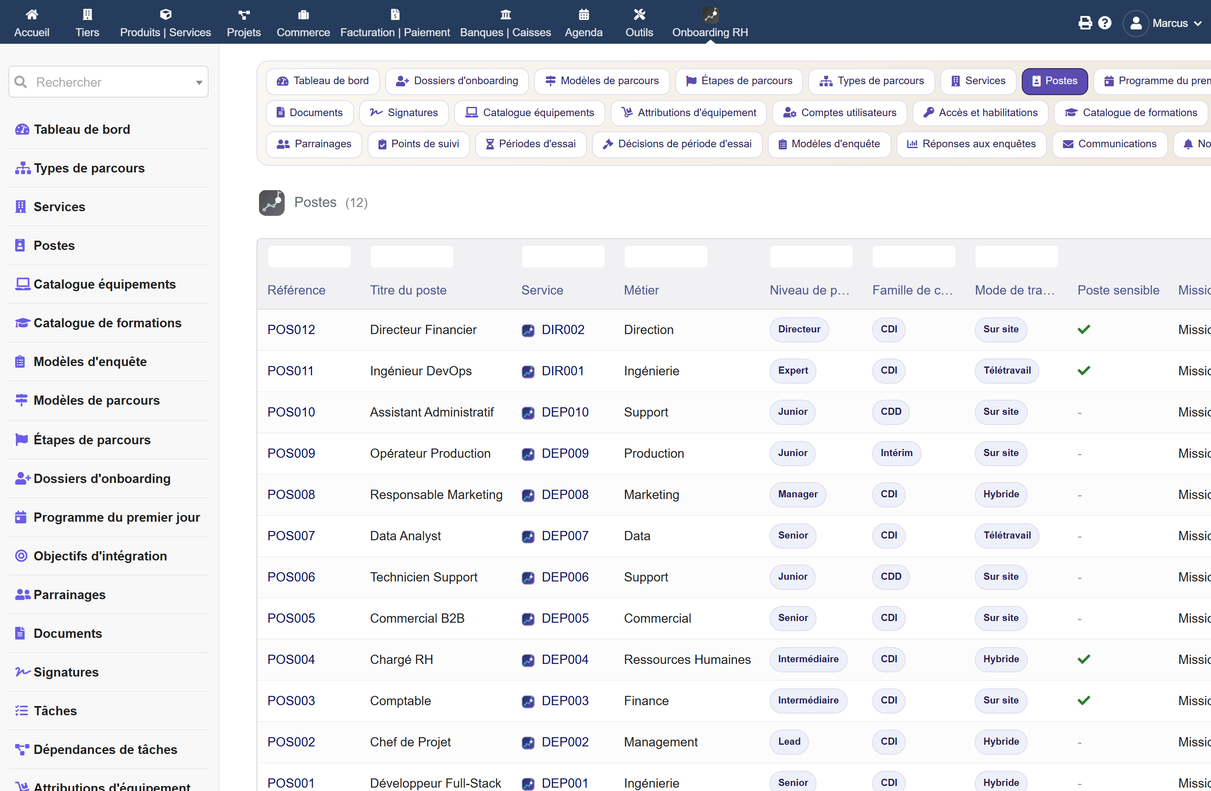Click the Accueil home icon
This screenshot has width=1211, height=791.
pyautogui.click(x=32, y=14)
